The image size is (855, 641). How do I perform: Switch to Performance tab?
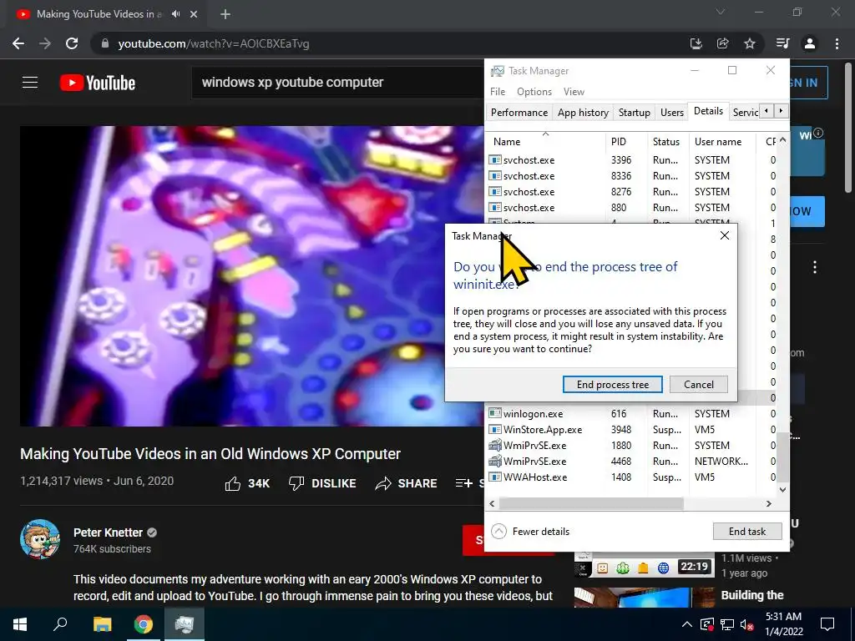point(519,113)
